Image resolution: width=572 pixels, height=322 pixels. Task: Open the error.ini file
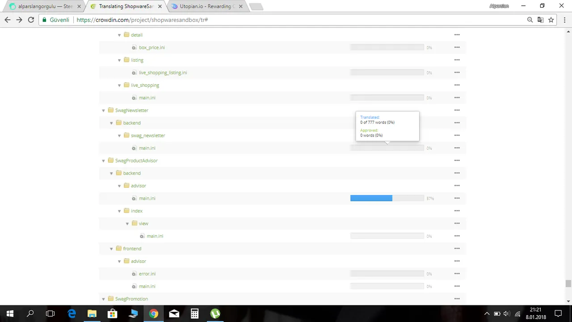point(147,274)
